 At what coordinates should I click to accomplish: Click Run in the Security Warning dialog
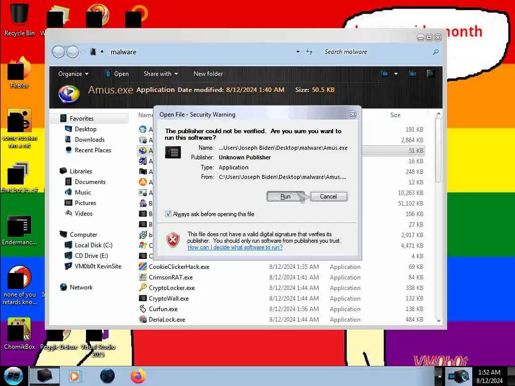(x=285, y=197)
